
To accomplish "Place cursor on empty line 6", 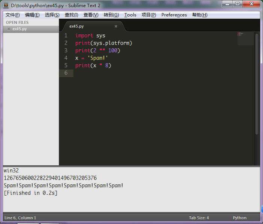I will pyautogui.click(x=150, y=73).
